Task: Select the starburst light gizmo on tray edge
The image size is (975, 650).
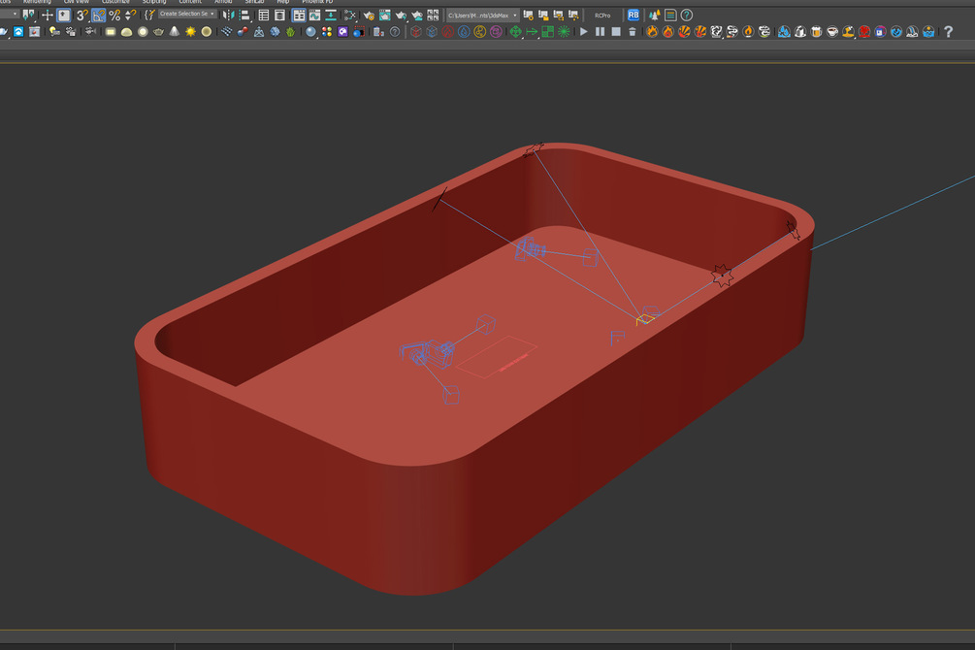Action: [x=722, y=275]
